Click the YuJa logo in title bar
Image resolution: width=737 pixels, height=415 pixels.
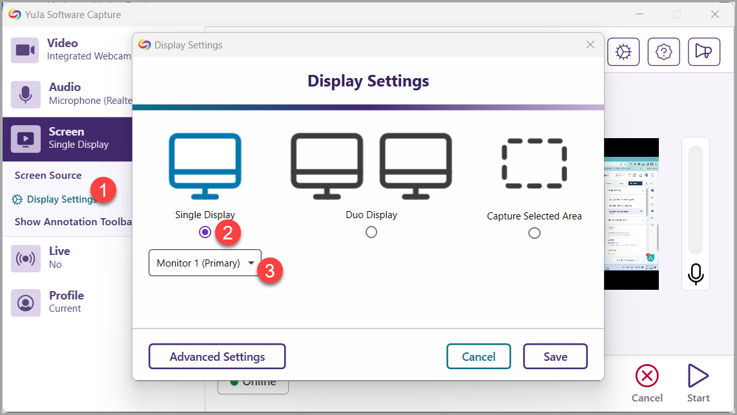tap(15, 15)
